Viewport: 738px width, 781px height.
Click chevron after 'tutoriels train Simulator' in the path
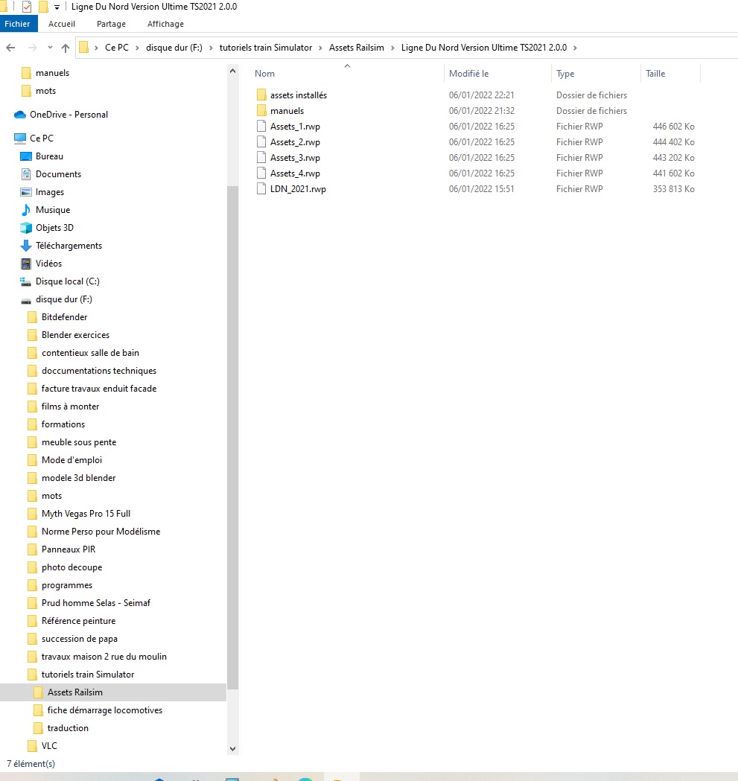click(321, 48)
